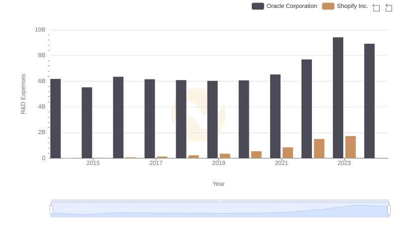Click the R&D Expenses axis title
The width and height of the screenshot is (398, 229).
pos(23,94)
